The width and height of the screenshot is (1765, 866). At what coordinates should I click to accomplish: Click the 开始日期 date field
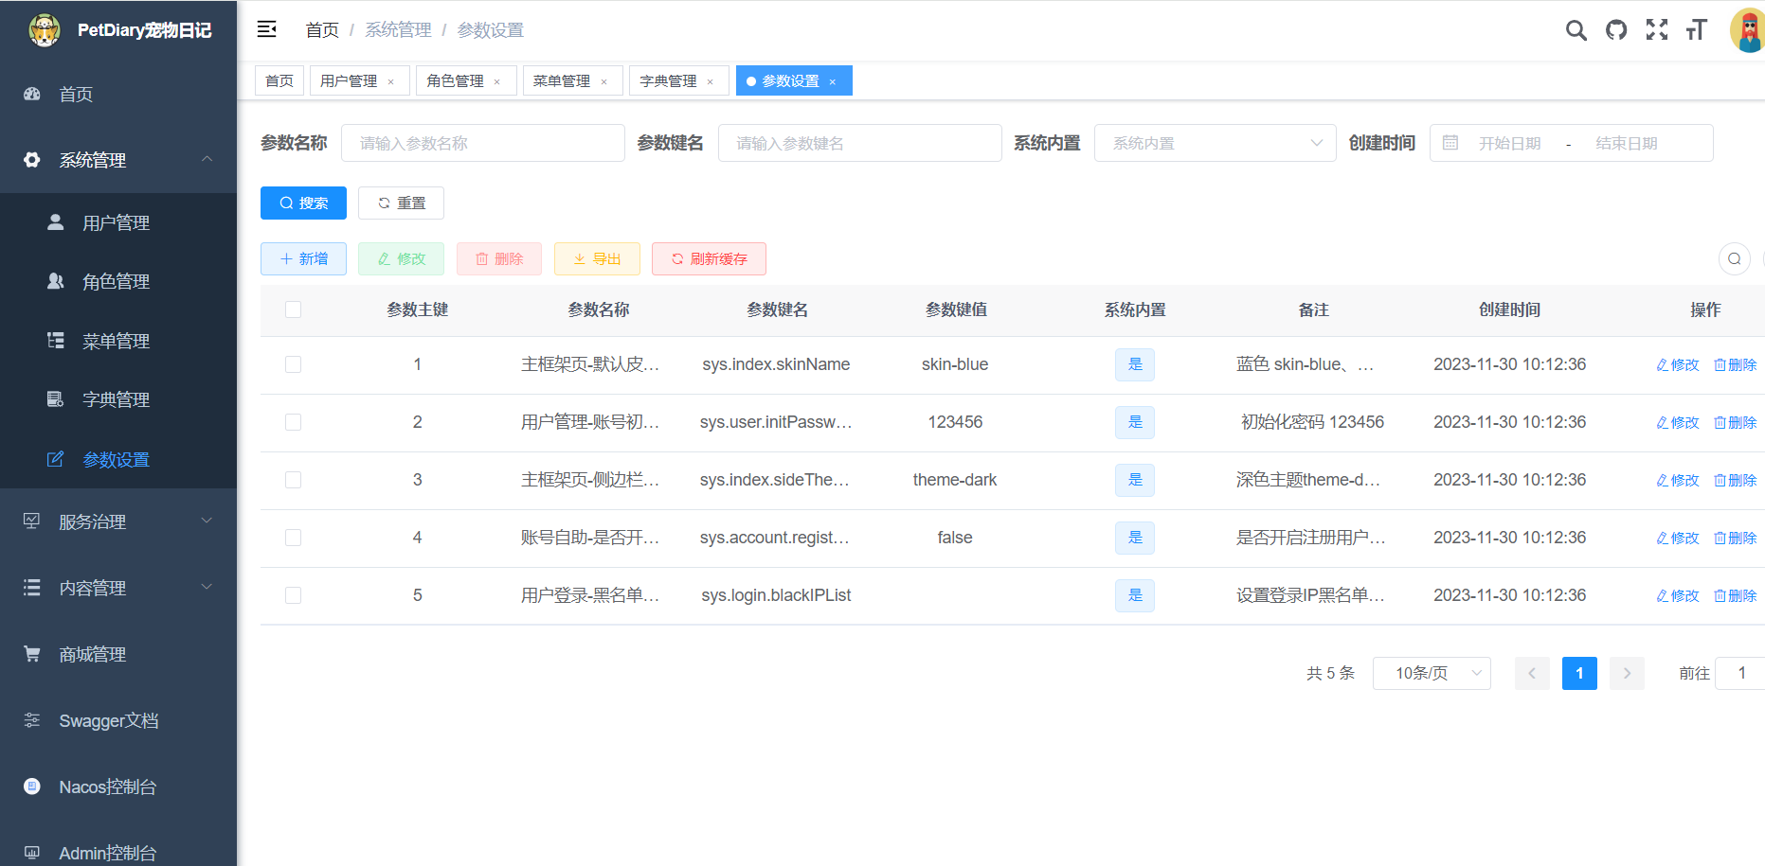[x=1510, y=143]
